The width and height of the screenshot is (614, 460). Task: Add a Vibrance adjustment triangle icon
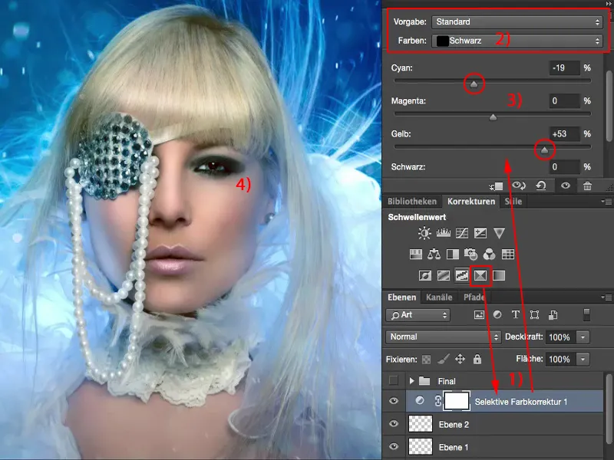pos(499,234)
